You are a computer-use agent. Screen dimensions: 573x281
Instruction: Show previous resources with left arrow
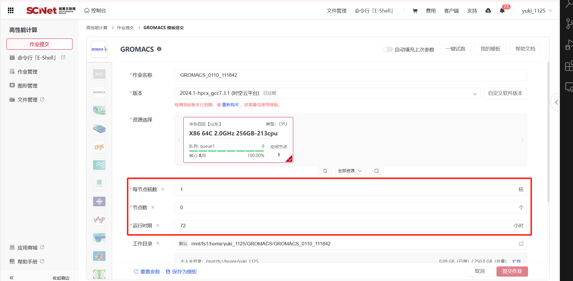[x=179, y=140]
